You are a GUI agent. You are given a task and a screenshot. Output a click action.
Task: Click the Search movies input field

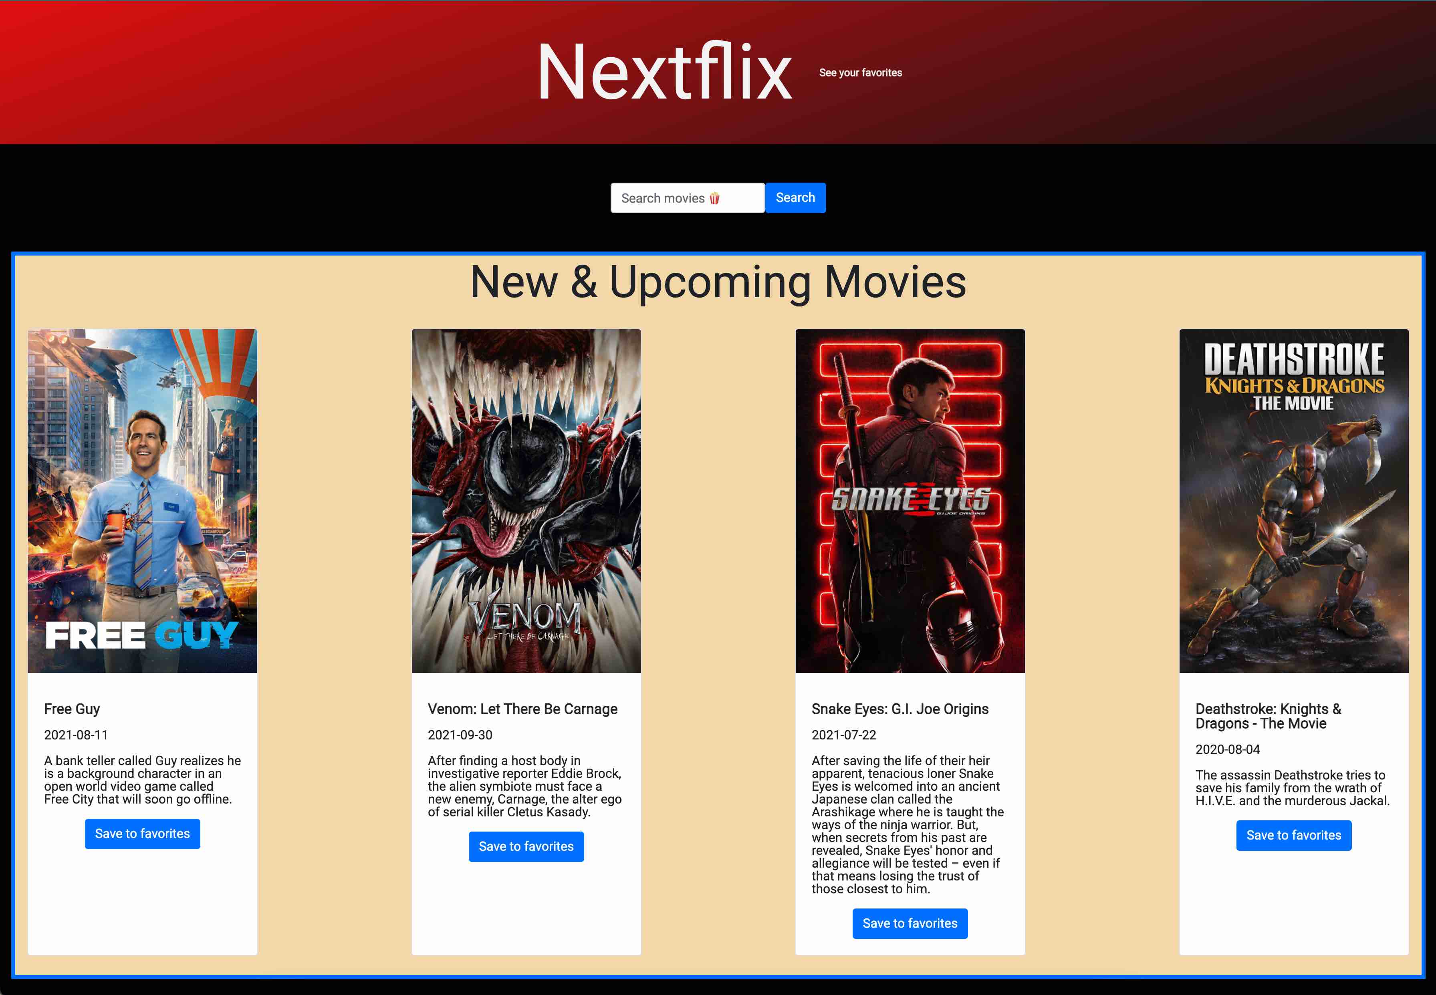686,198
